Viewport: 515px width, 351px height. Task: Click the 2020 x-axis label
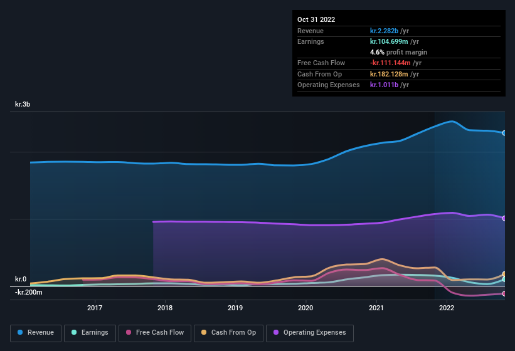tap(305, 308)
